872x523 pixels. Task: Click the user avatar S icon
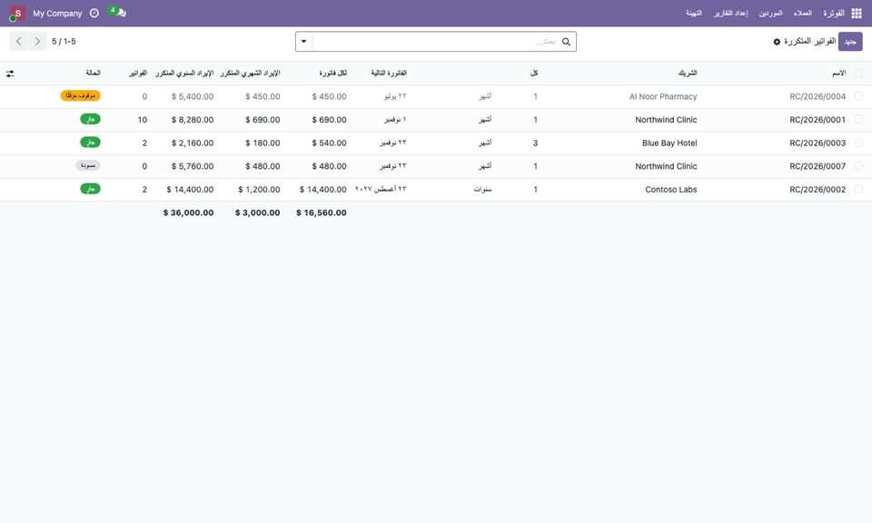[x=17, y=14]
